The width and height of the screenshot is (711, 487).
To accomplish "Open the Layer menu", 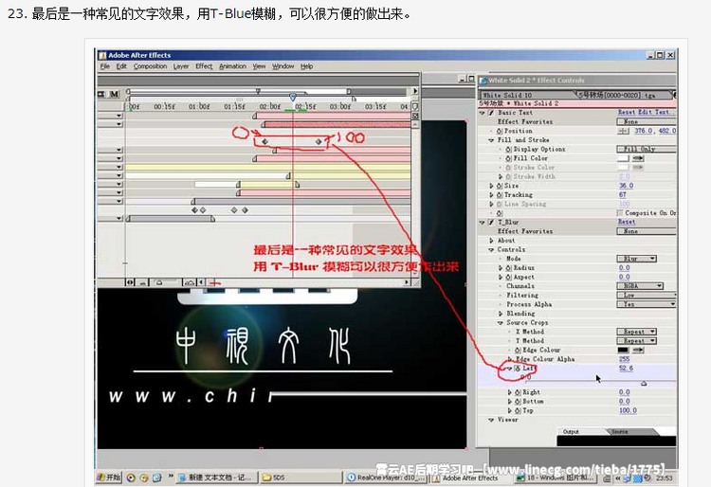I will pyautogui.click(x=180, y=66).
